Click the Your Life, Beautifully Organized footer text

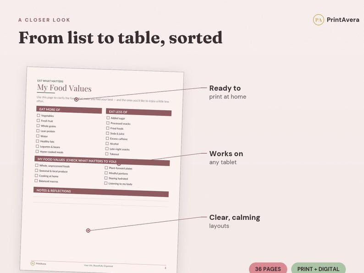[x=99, y=266]
